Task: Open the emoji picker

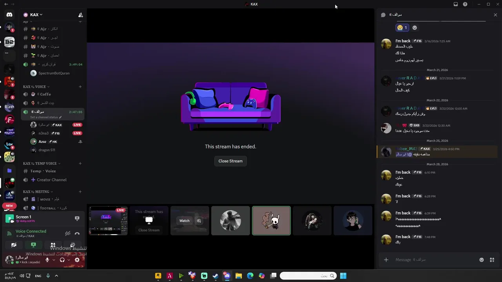Action: 482,260
